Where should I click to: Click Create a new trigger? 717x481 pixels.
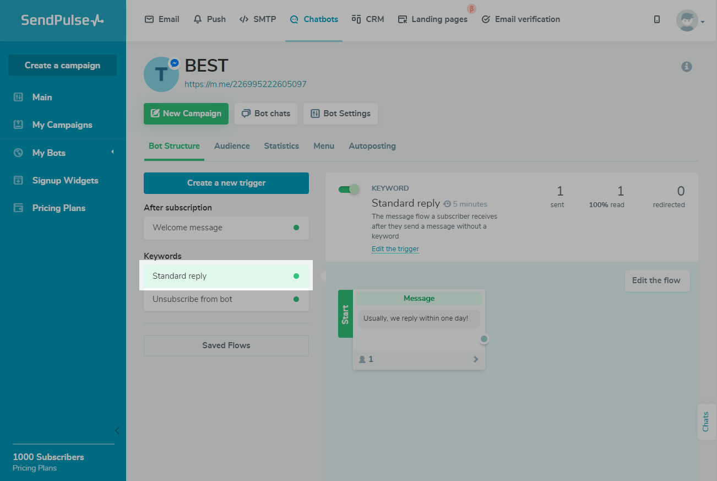tap(226, 183)
